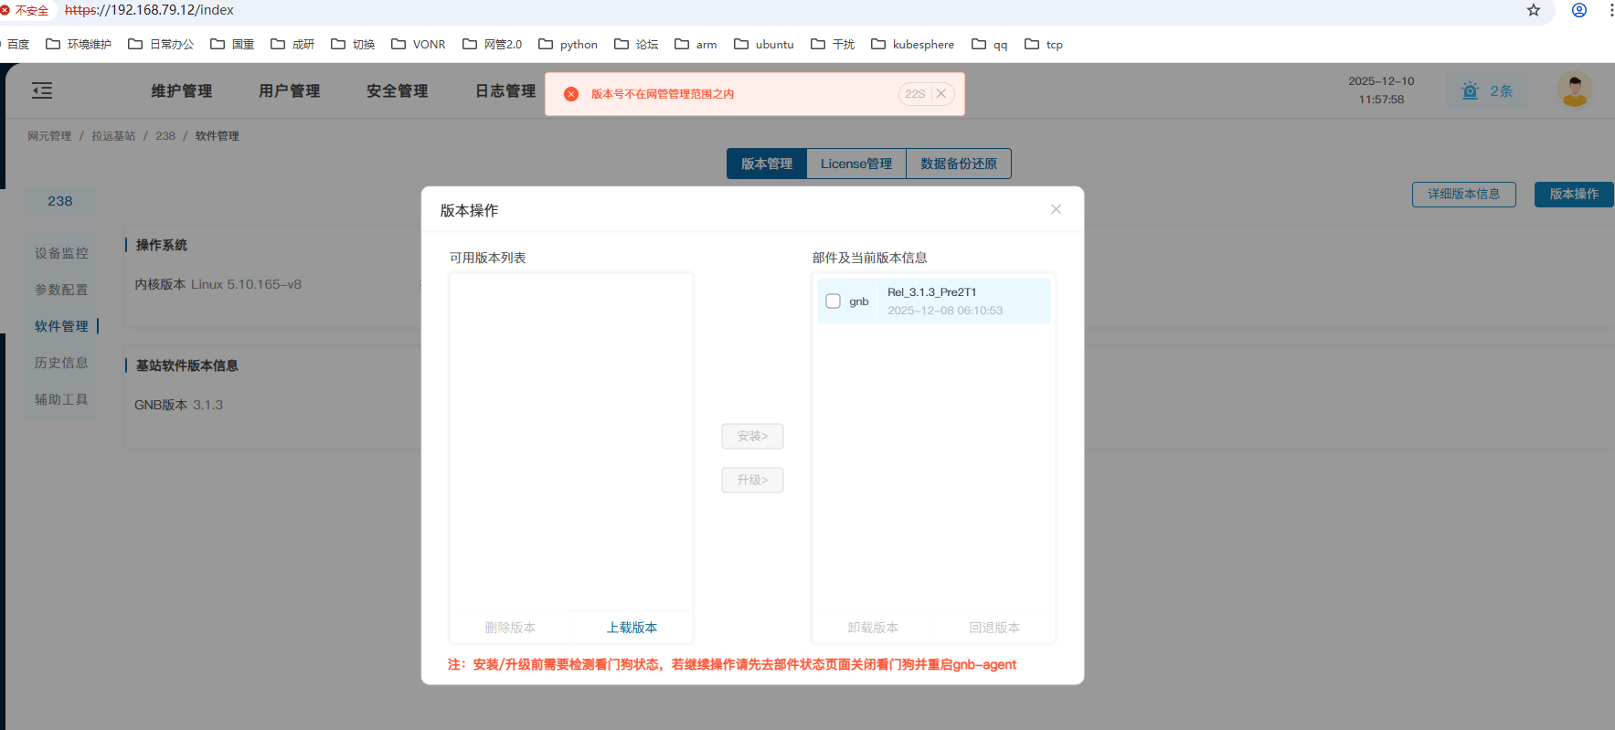
Task: Open the python bookmarks folder
Action: tap(568, 44)
